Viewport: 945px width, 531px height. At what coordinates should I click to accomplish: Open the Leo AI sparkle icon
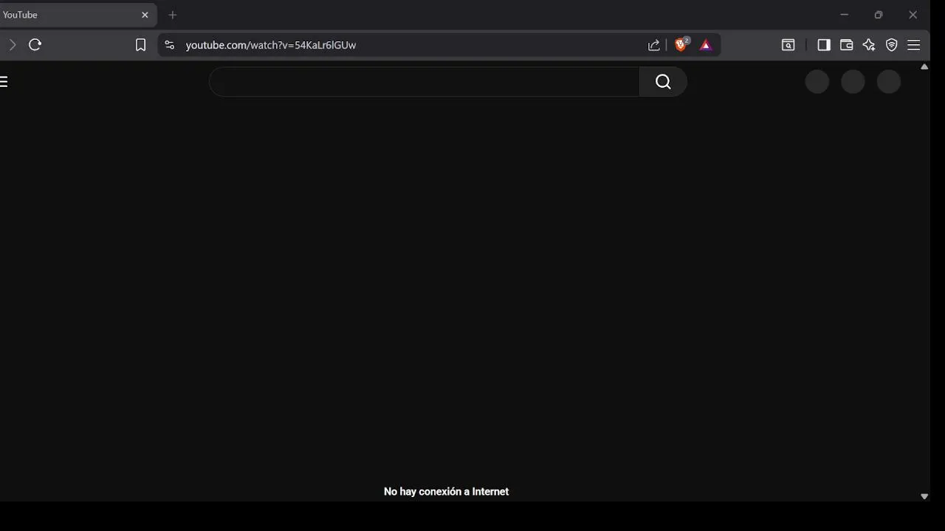tap(869, 45)
